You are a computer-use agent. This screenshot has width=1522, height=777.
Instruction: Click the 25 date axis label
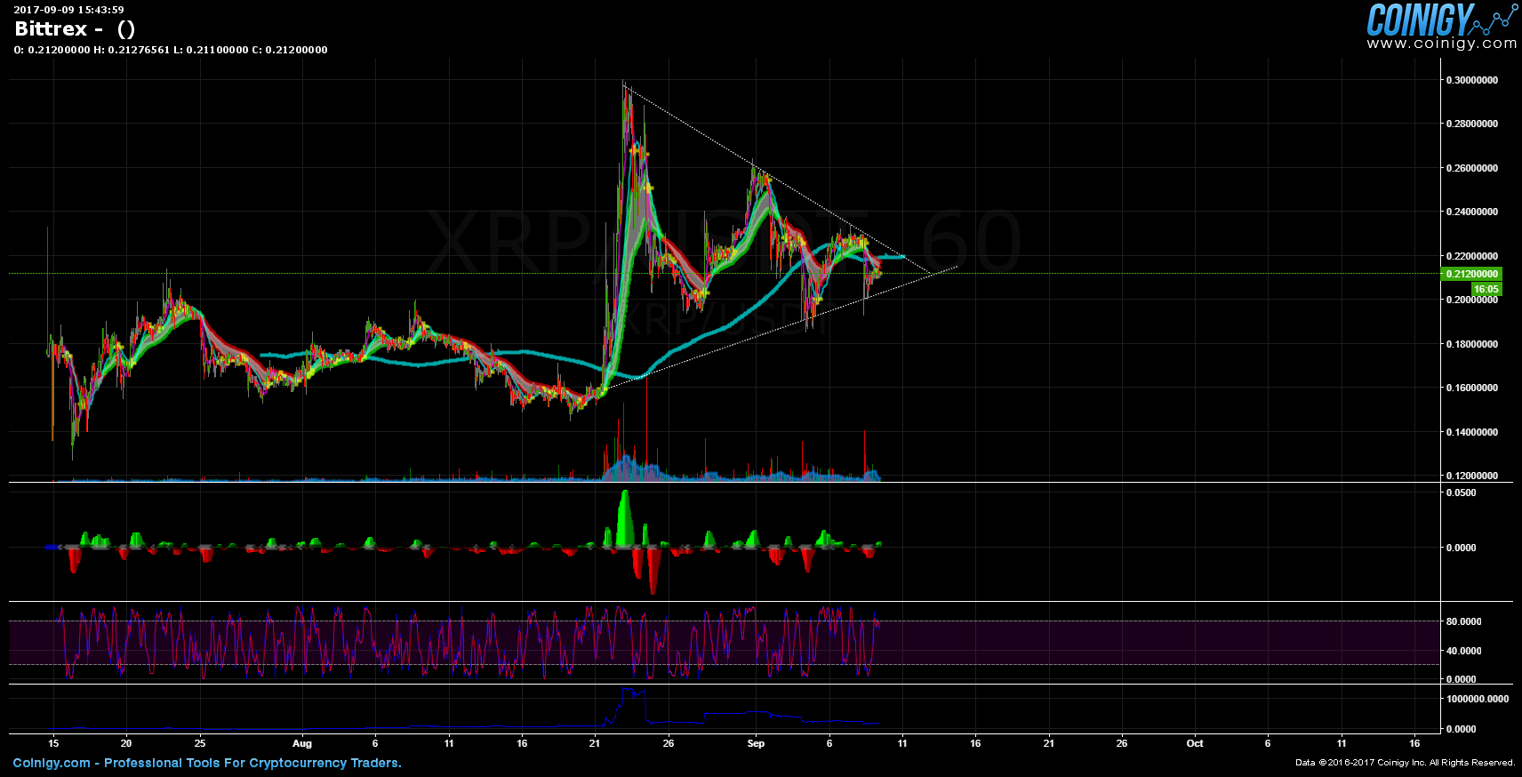pos(200,743)
